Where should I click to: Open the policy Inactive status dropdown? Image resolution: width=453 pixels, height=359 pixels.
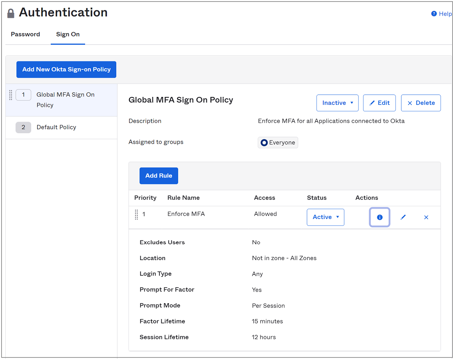337,103
